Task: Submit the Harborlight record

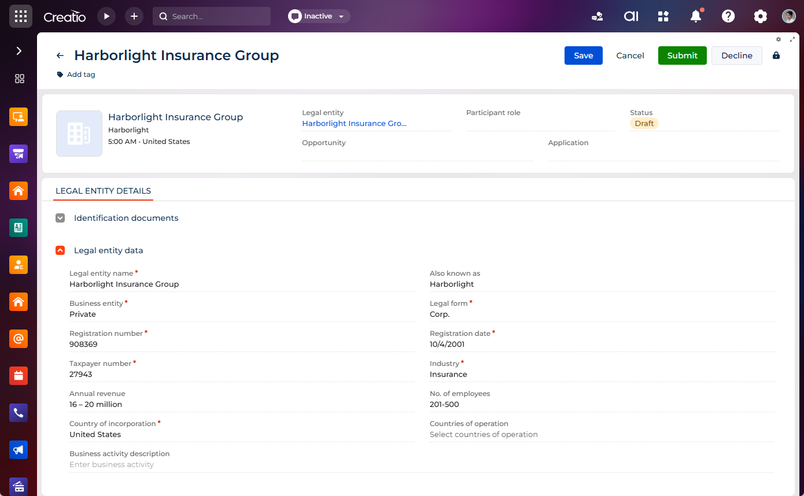Action: click(x=683, y=55)
